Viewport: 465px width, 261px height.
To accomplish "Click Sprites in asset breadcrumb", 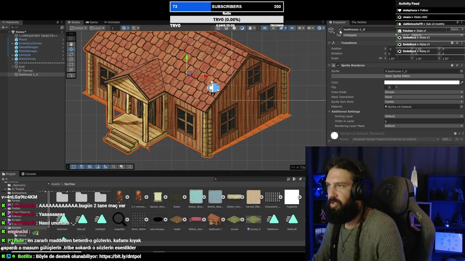I will [x=70, y=184].
